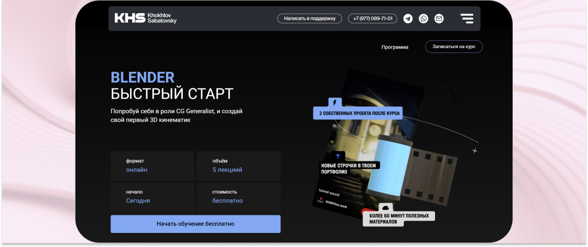Viewport: 588px width, 247px height.
Task: Click the sparkle star on the orbit line
Action: click(x=475, y=151)
